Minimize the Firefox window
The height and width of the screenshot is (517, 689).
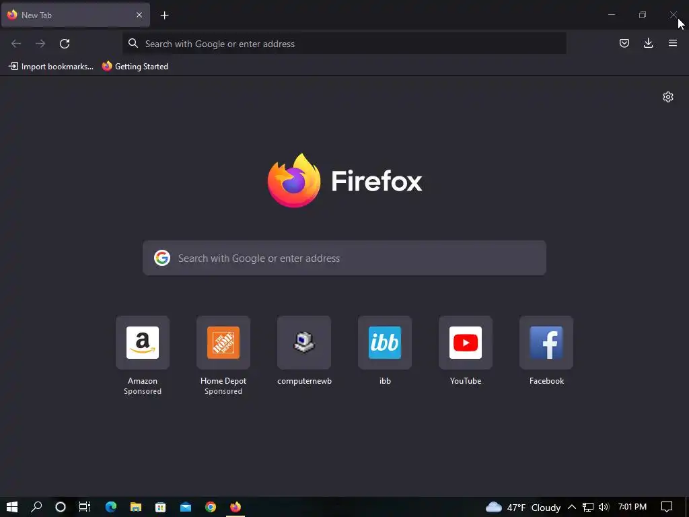pos(611,15)
